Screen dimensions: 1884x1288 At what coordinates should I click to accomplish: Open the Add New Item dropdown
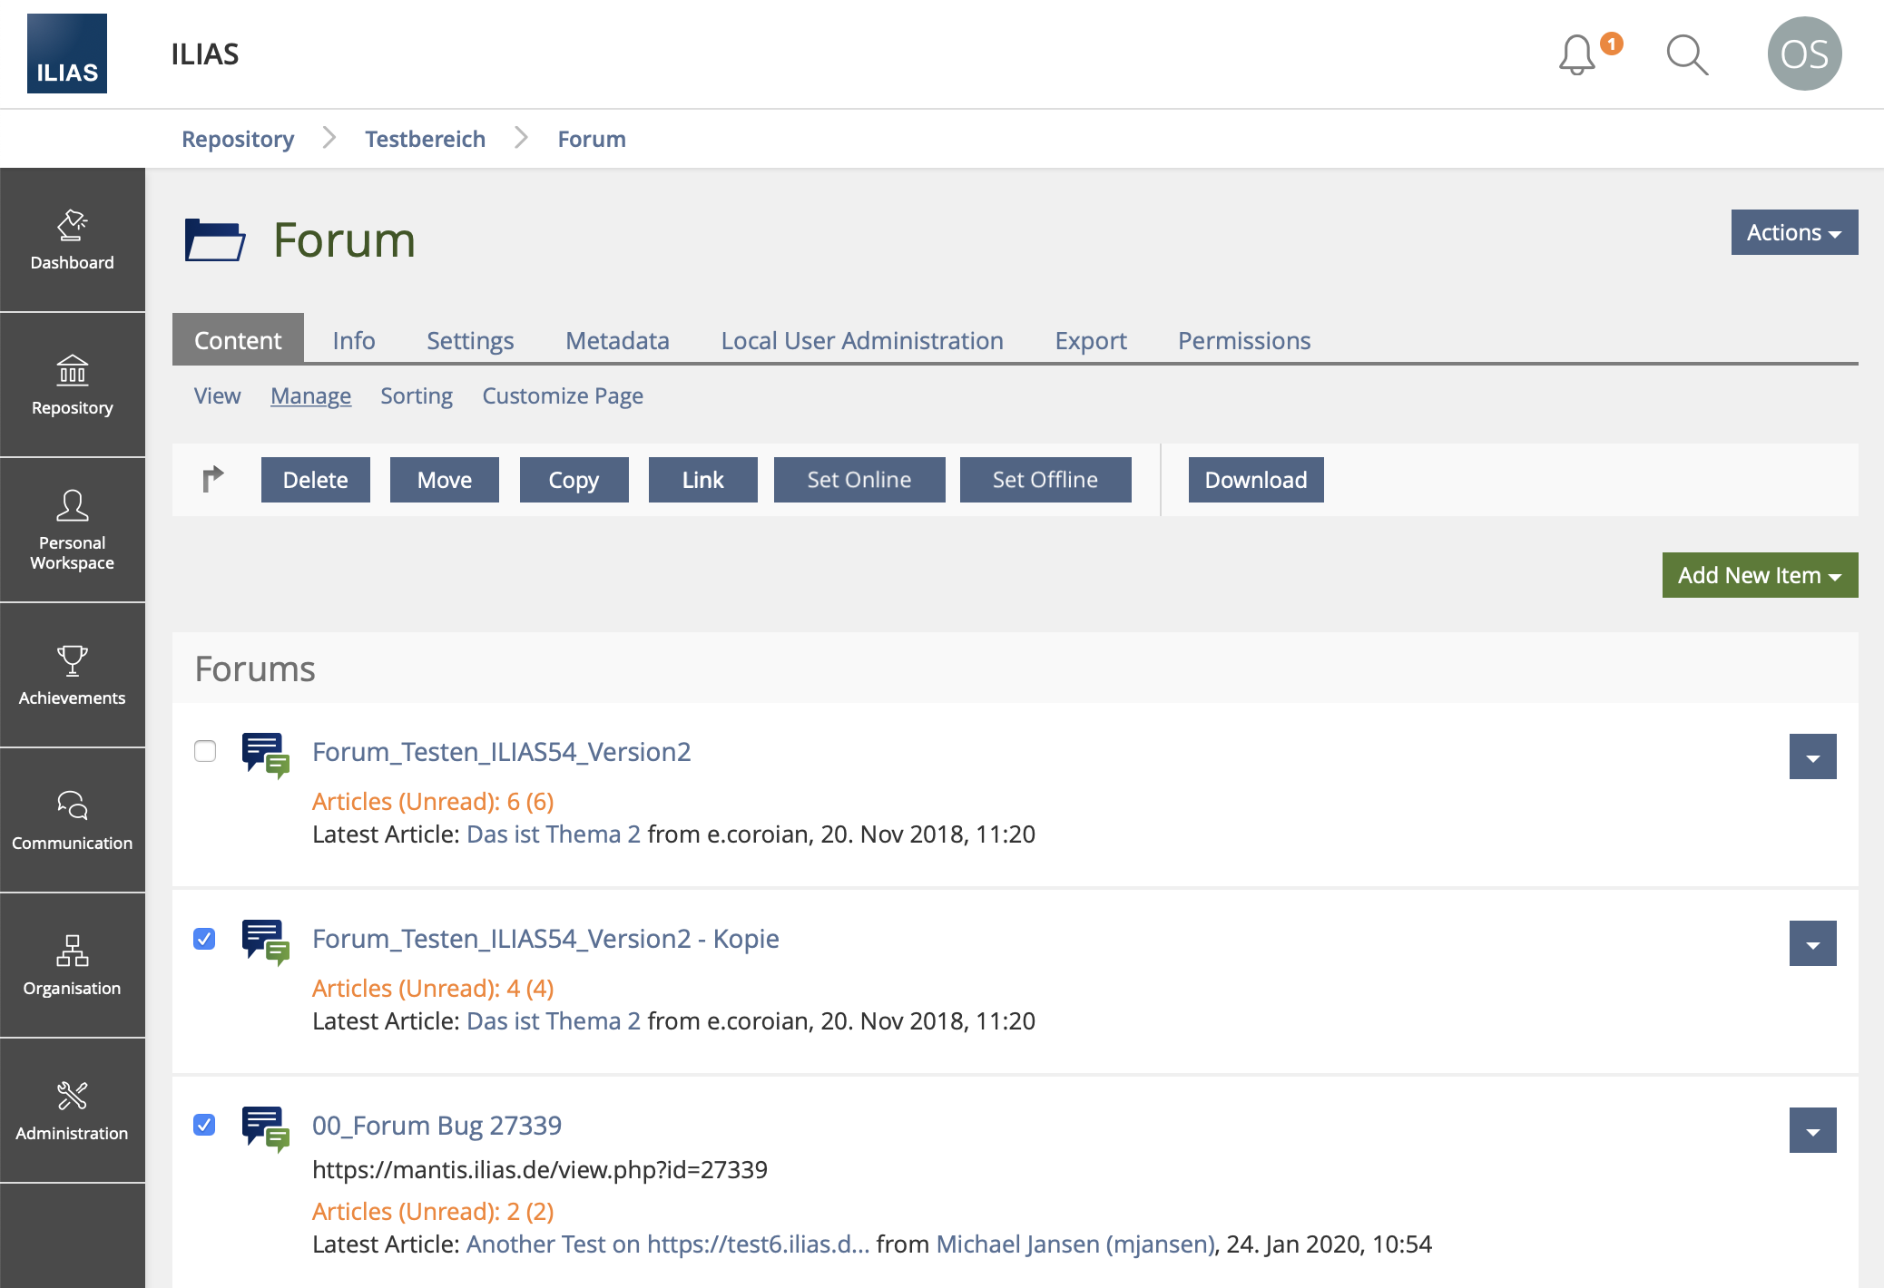[x=1759, y=575]
